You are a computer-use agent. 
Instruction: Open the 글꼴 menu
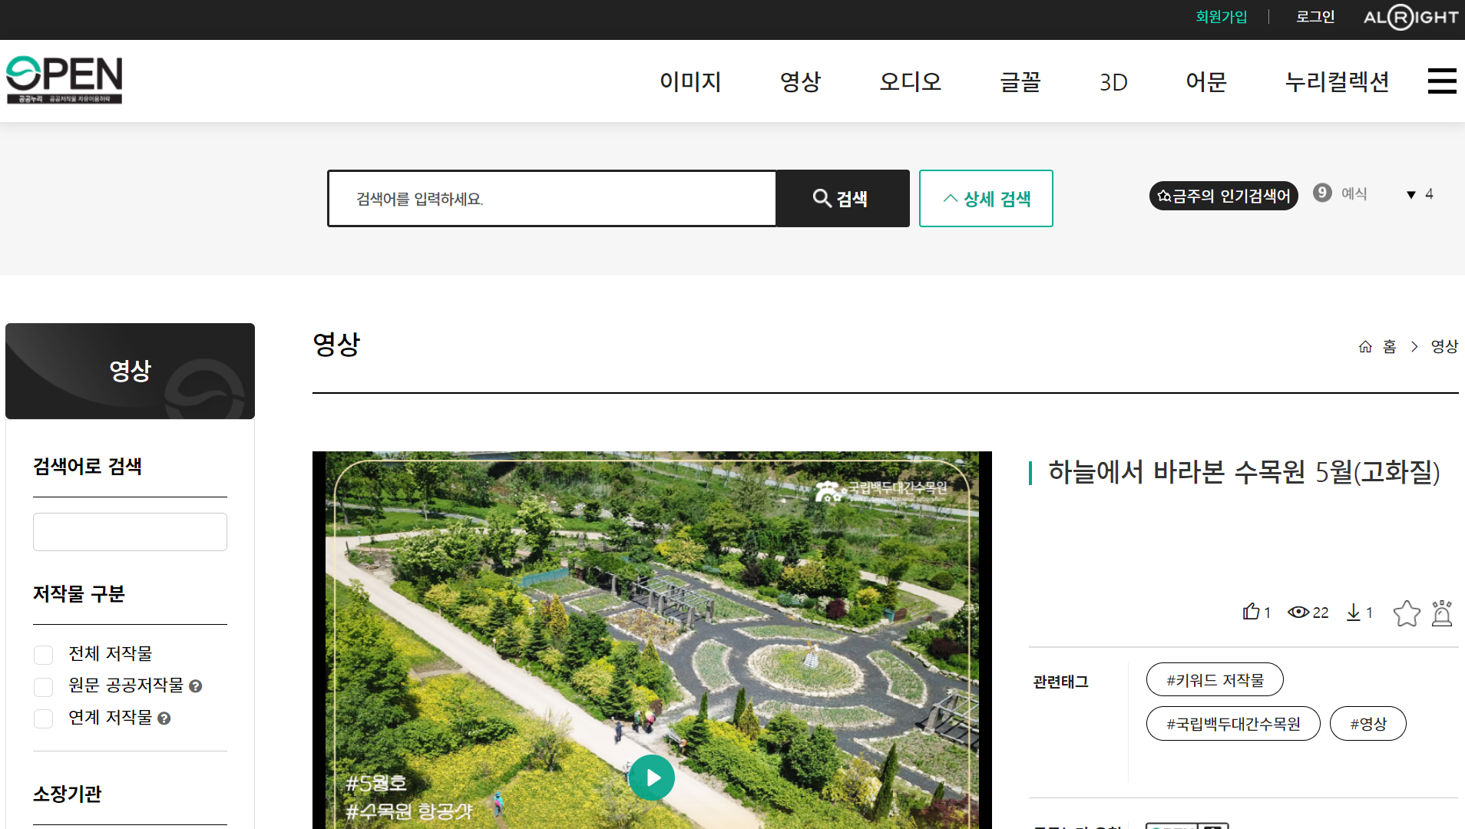(x=1020, y=81)
